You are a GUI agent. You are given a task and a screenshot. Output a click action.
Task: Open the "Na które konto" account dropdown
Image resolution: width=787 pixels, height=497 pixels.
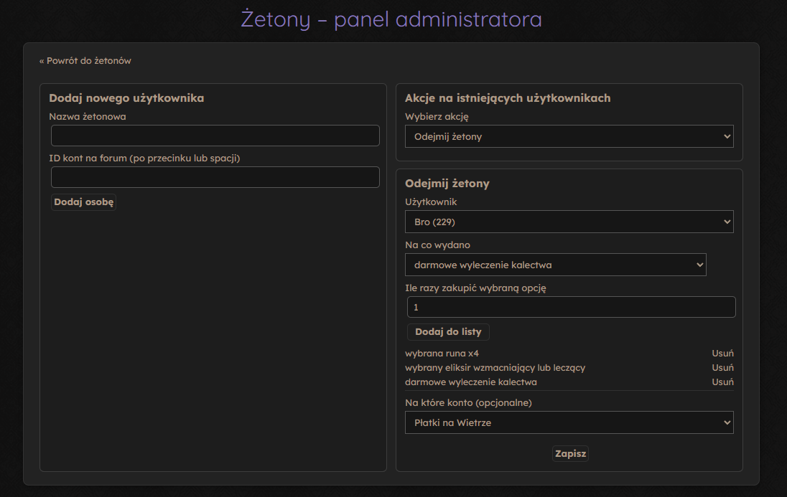tap(569, 422)
